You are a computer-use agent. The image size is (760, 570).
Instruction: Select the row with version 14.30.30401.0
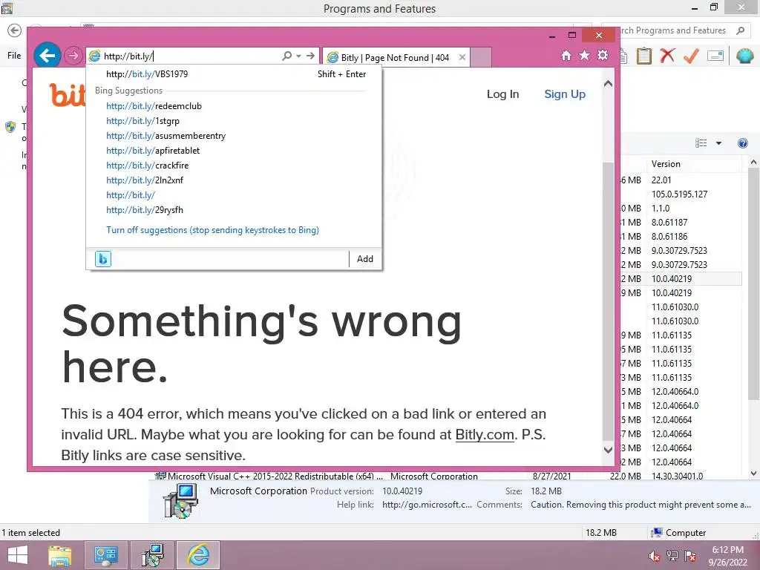(x=448, y=476)
